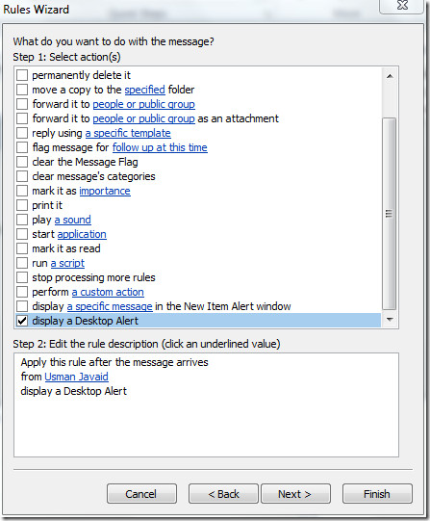Open the 'Usman Javaid' link in rule description
This screenshot has height=521, width=430.
(76, 377)
